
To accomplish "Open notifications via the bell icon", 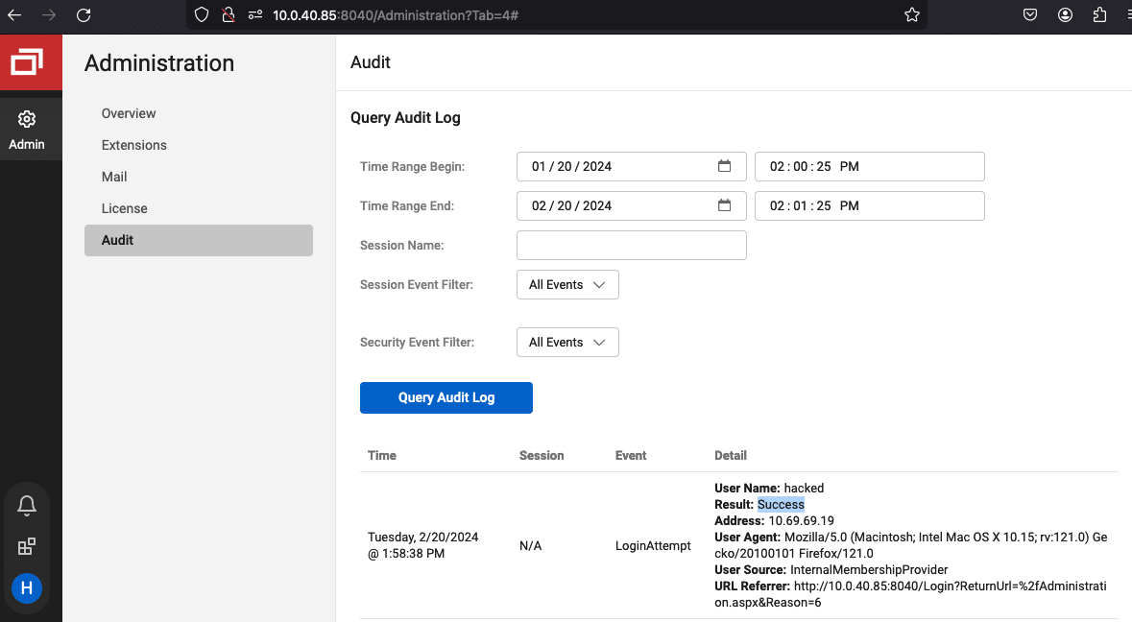I will [x=26, y=505].
